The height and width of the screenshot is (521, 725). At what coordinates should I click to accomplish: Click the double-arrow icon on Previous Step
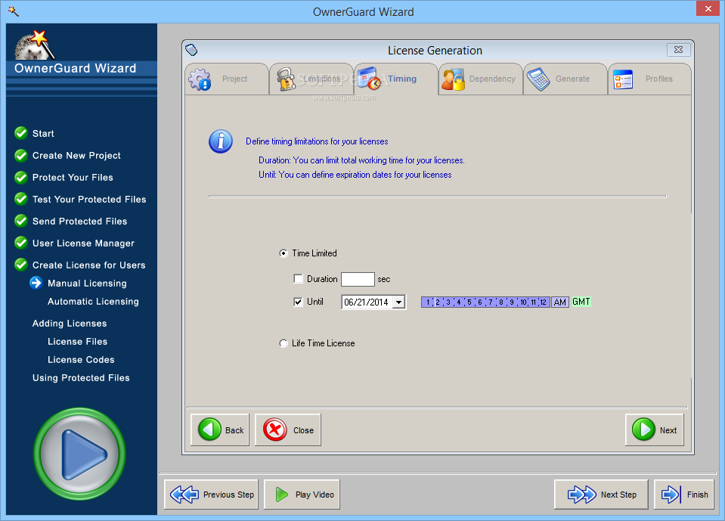click(x=184, y=495)
